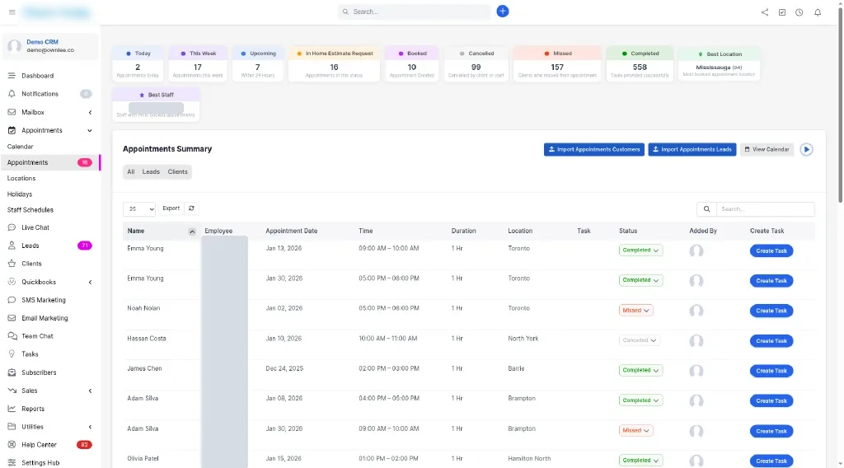The width and height of the screenshot is (844, 468).
Task: Select the Cancelled stats card
Action: (x=476, y=63)
